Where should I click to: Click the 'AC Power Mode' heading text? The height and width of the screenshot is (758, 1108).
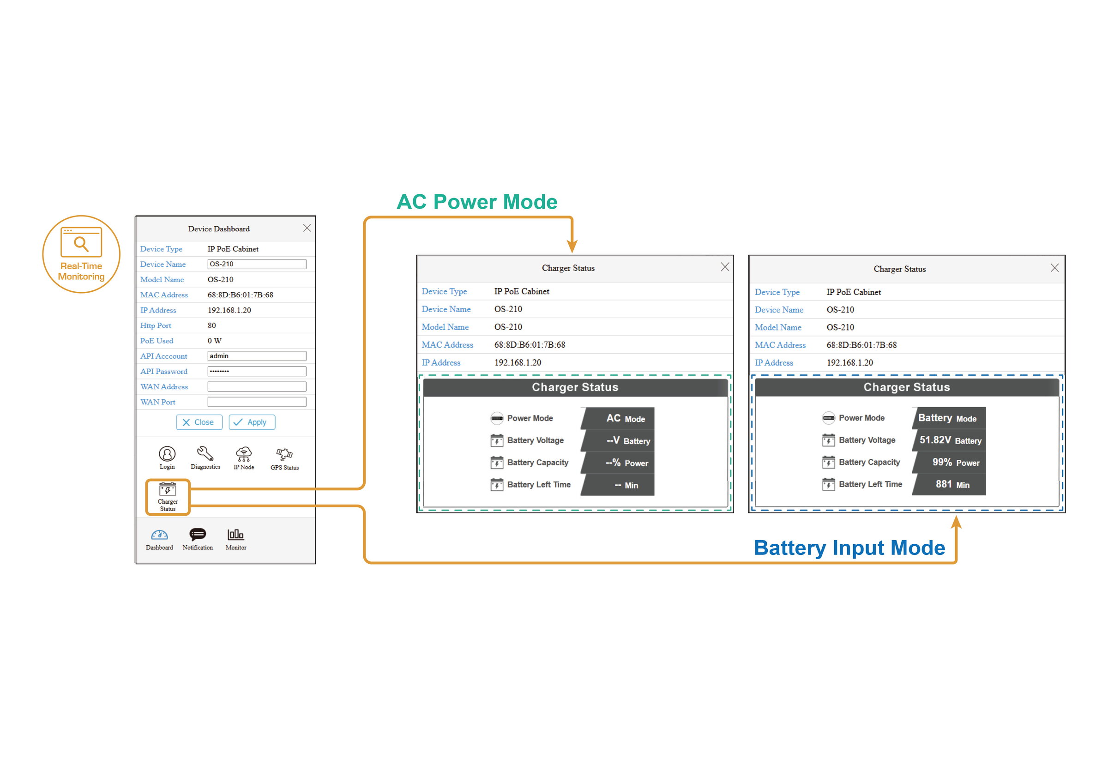point(477,202)
